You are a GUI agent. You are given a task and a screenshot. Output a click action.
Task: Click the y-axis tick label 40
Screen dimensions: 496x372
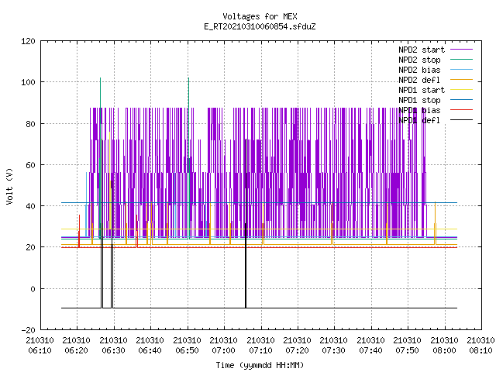pos(31,206)
